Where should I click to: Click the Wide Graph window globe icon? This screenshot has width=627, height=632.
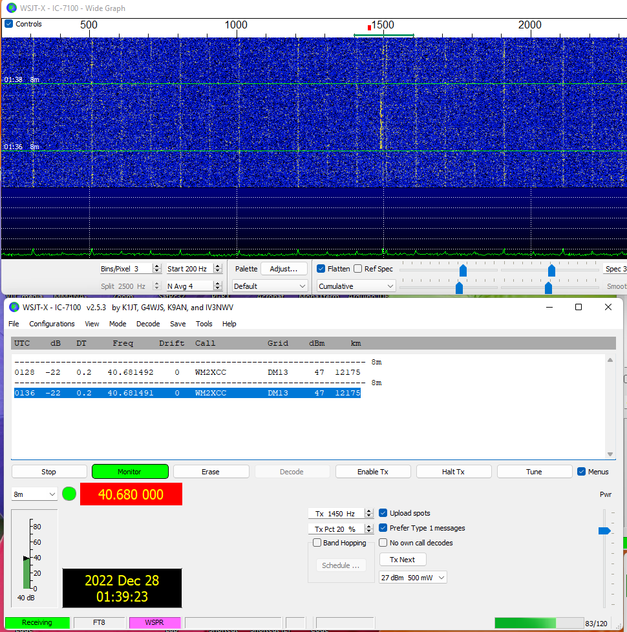pyautogui.click(x=12, y=8)
